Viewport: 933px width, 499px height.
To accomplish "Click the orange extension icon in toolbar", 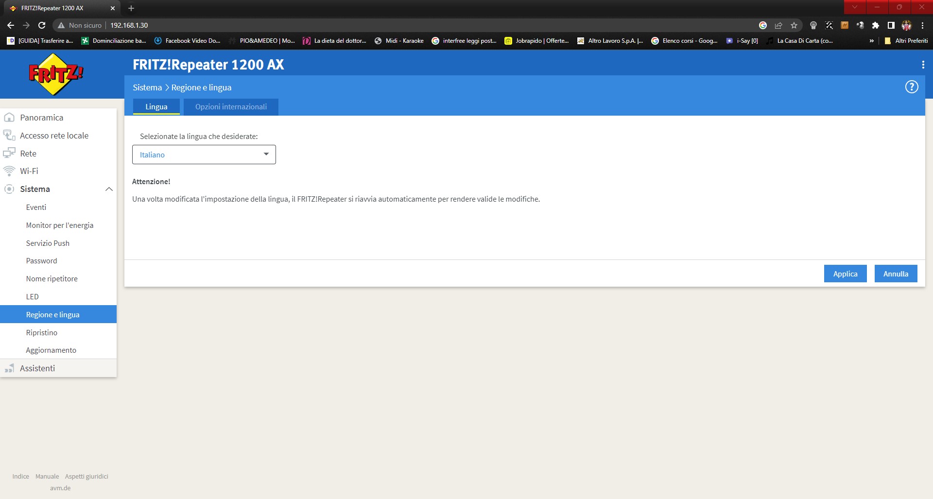I will click(845, 25).
